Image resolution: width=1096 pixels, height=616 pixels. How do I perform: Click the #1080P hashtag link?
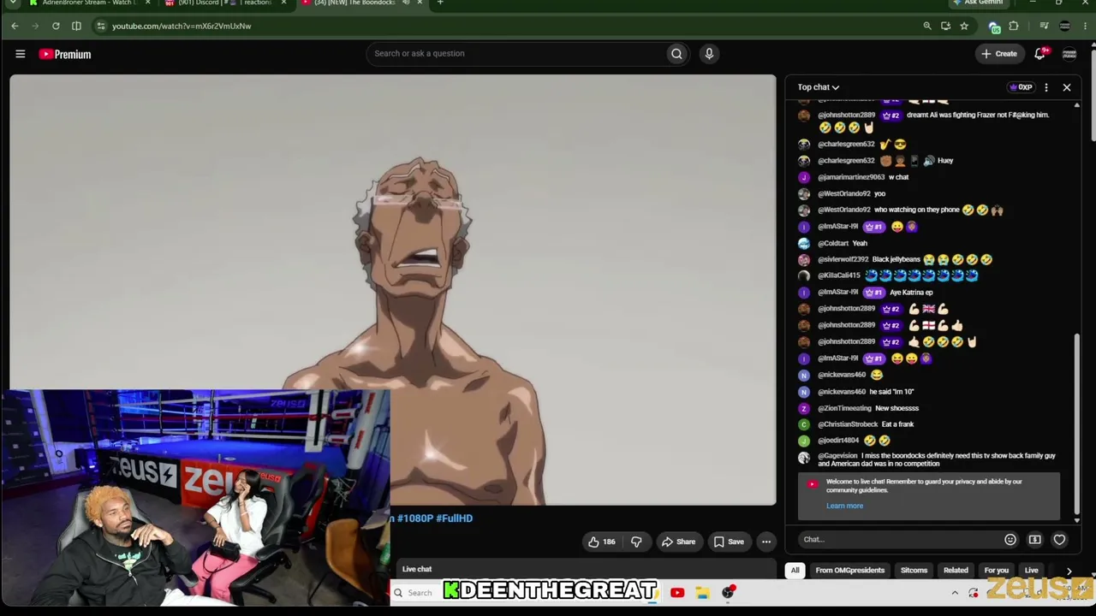point(414,518)
